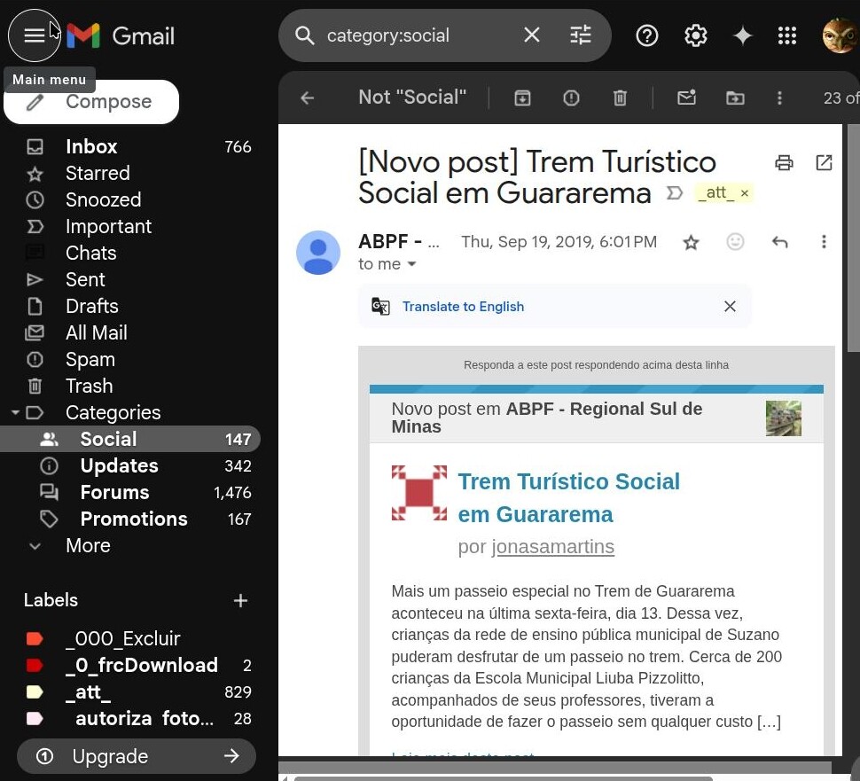Image resolution: width=860 pixels, height=781 pixels.
Task: Report this email as spam
Action: pyautogui.click(x=571, y=98)
